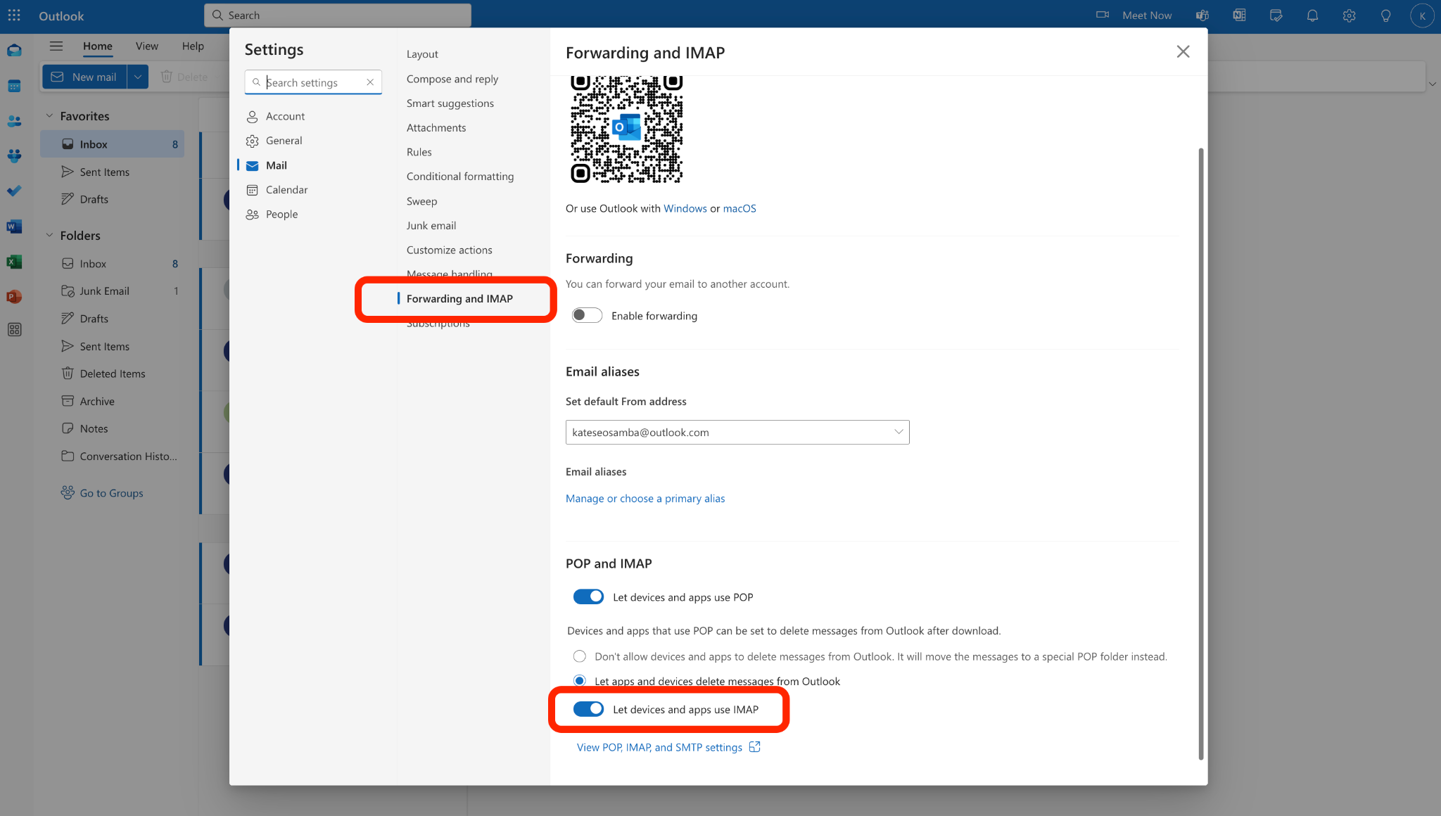Open Teams icon in top bar

pyautogui.click(x=1202, y=15)
